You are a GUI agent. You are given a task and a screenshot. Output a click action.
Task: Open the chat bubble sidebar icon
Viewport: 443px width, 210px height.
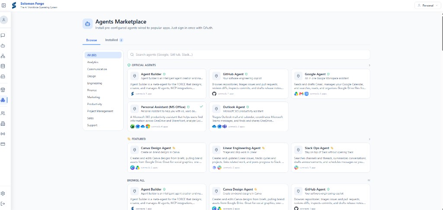[x=3, y=35]
